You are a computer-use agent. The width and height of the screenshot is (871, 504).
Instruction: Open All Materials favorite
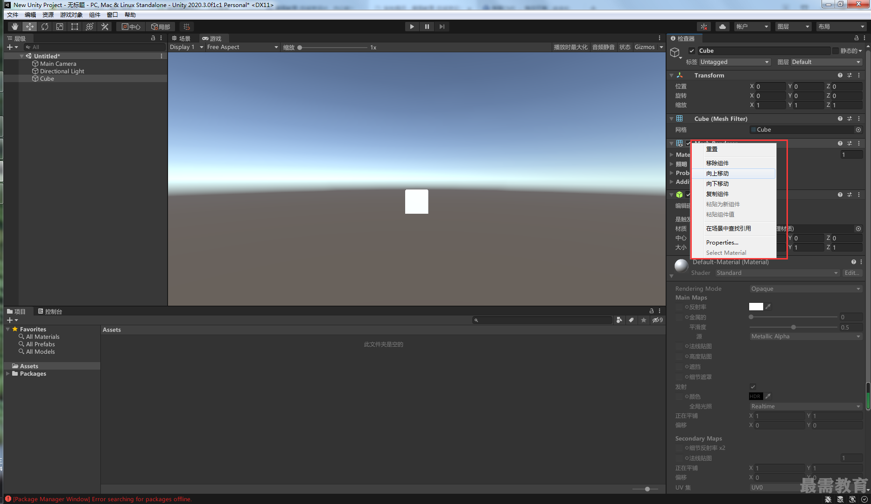click(42, 337)
